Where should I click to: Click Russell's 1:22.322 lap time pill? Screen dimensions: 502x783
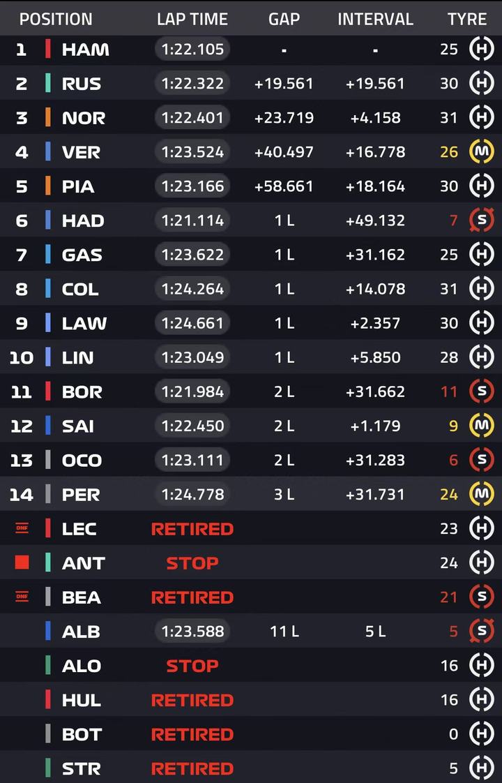[x=192, y=83]
